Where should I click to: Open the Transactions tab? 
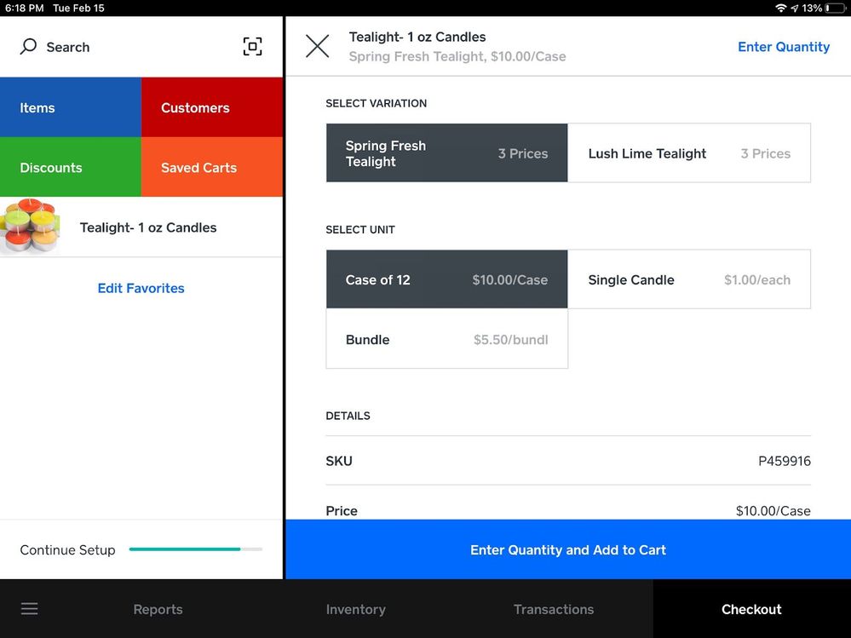click(x=553, y=609)
